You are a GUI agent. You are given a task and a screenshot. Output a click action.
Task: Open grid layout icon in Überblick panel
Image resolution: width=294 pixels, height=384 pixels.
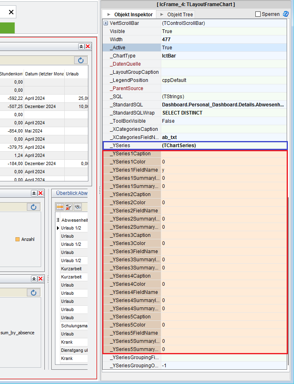click(x=60, y=207)
